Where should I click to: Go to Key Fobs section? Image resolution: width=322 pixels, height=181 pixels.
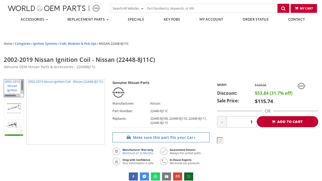171,19
